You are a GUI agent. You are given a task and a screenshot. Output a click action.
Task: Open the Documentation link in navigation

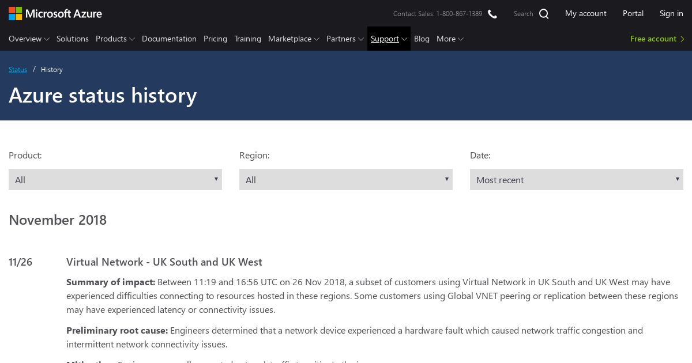click(x=169, y=39)
